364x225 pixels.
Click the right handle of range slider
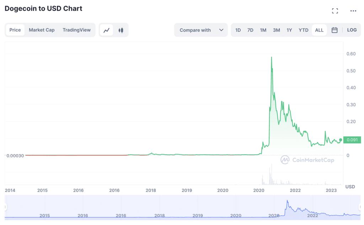pyautogui.click(x=360, y=207)
